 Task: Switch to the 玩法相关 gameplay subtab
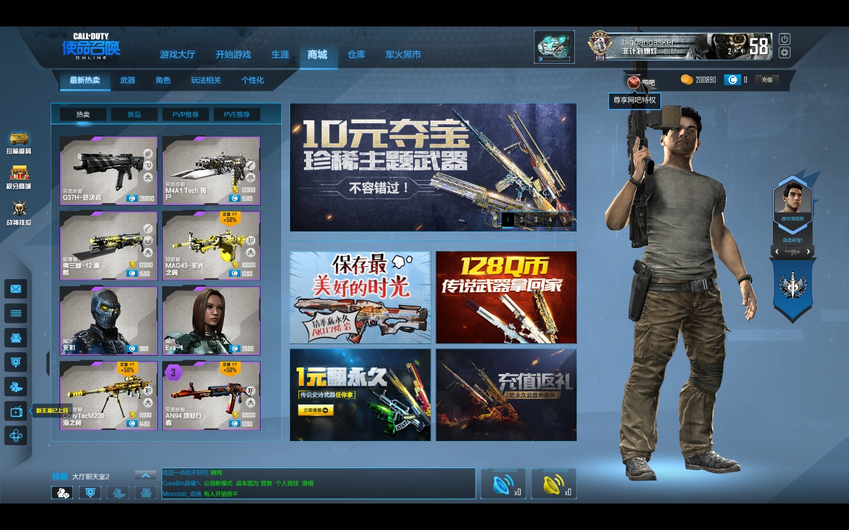point(206,81)
